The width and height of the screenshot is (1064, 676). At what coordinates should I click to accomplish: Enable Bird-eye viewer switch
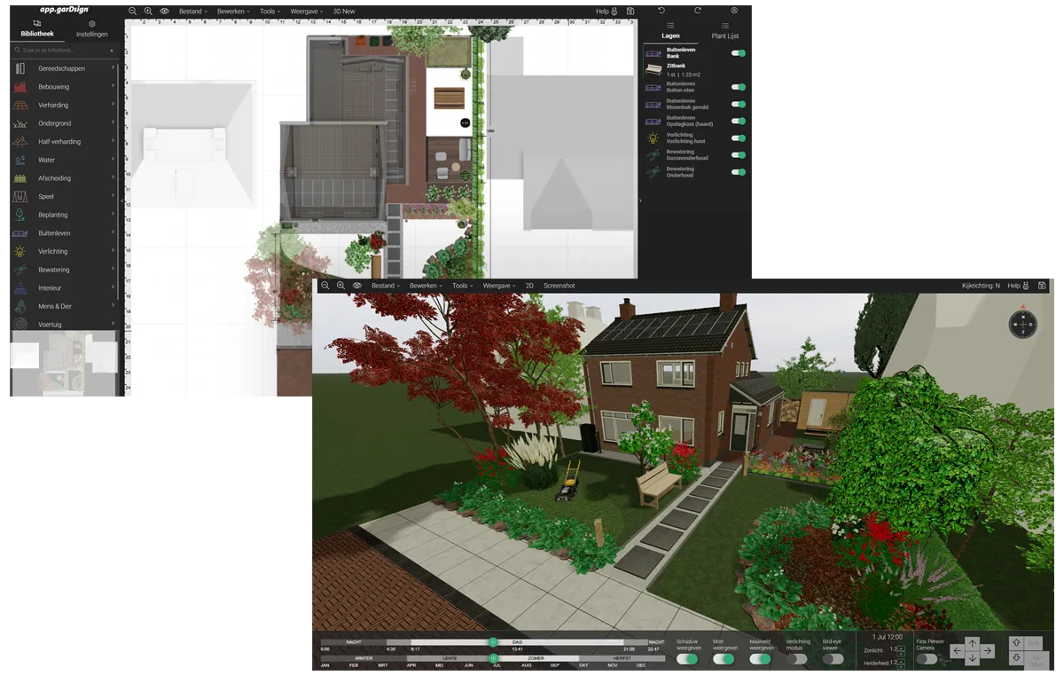click(833, 659)
